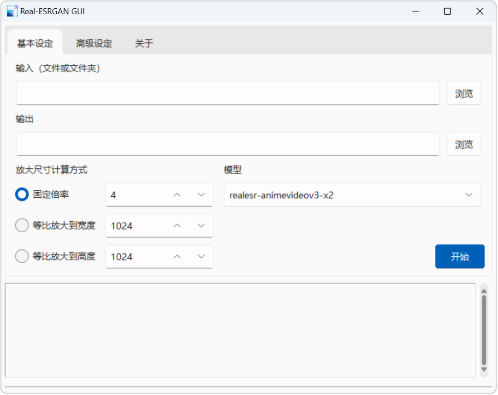Open the 关于 tab
Viewport: 498px width, 395px height.
(x=144, y=43)
